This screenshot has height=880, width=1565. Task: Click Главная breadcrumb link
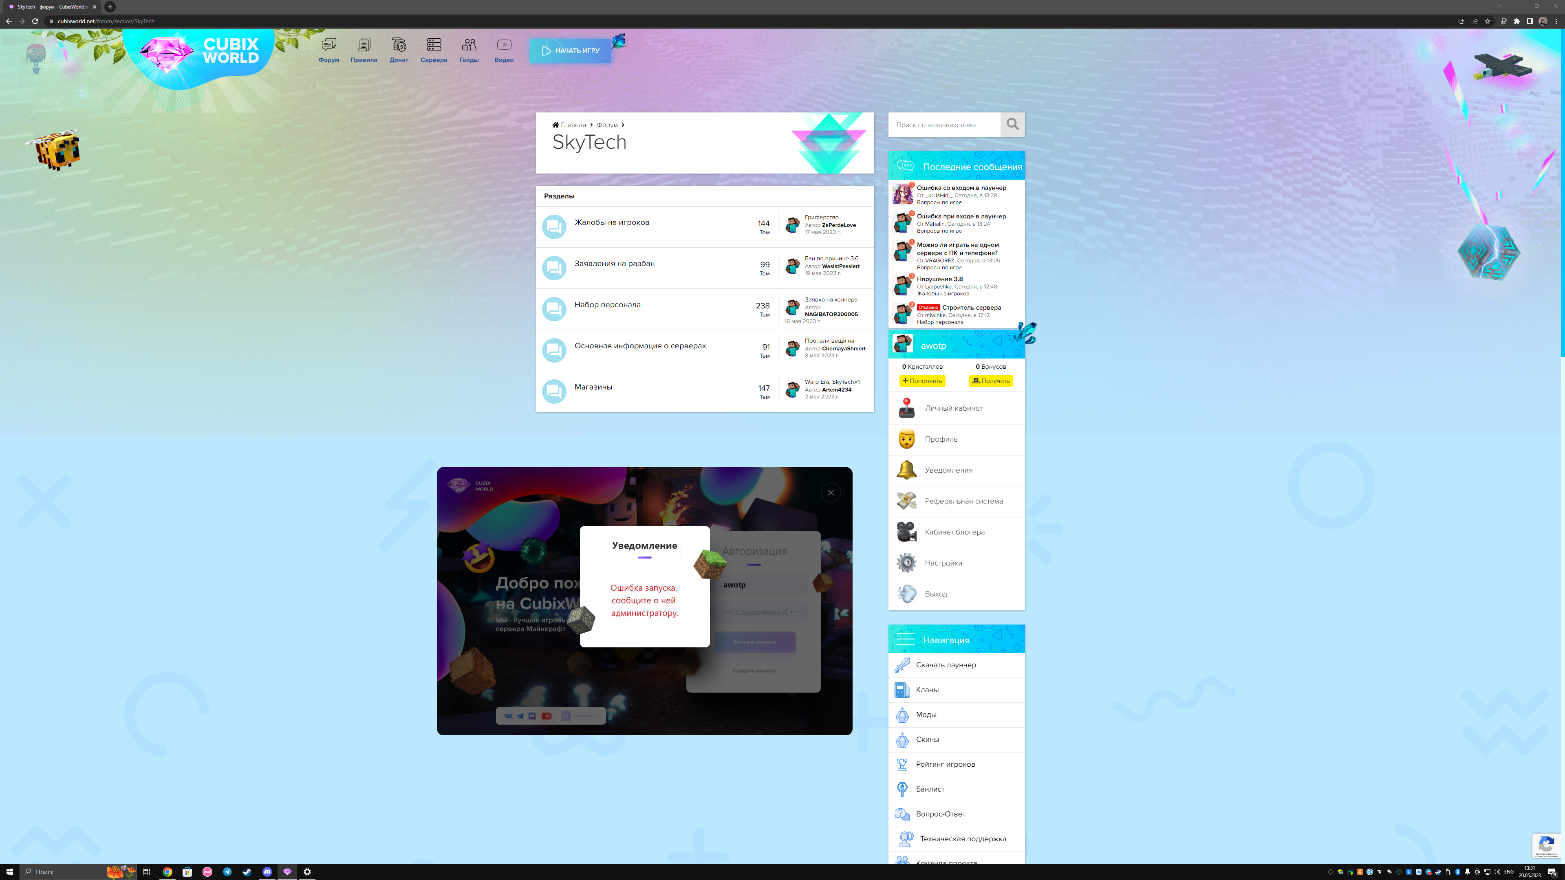pyautogui.click(x=572, y=125)
